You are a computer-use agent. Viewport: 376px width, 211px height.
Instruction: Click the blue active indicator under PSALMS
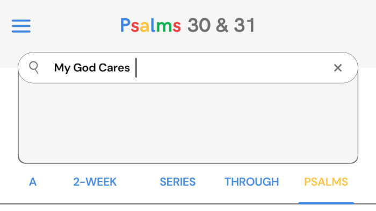point(326,203)
